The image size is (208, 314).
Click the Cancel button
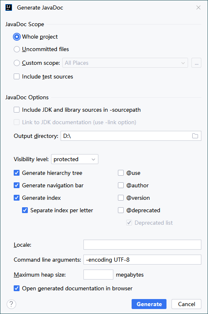pos(186,304)
